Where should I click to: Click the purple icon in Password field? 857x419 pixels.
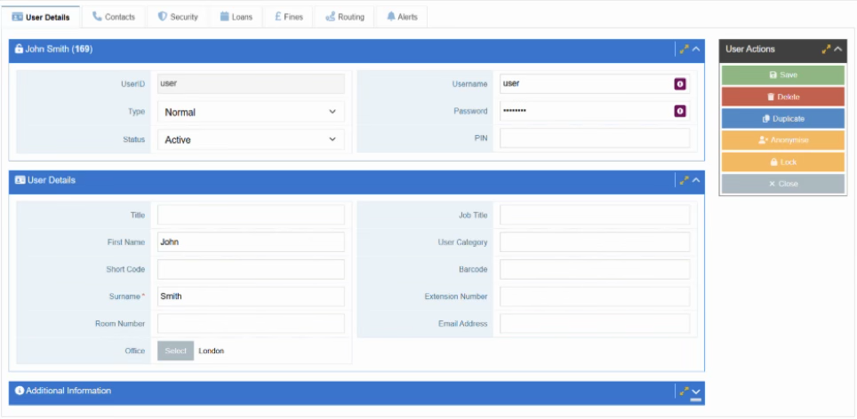pyautogui.click(x=680, y=111)
